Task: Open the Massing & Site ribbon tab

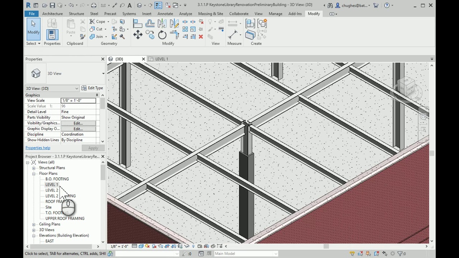Action: [x=210, y=14]
